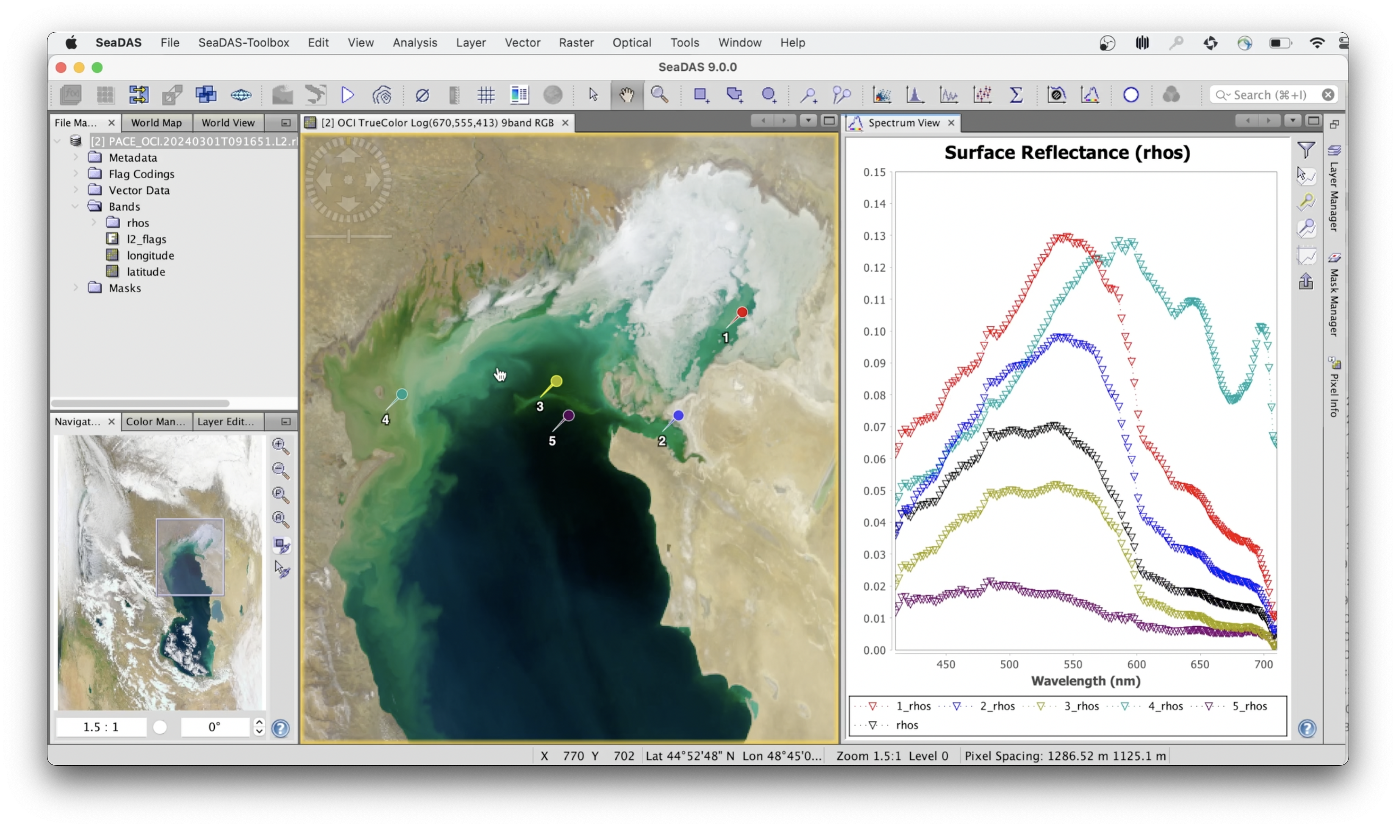
Task: Select the zoom magnifier tool
Action: 659,95
